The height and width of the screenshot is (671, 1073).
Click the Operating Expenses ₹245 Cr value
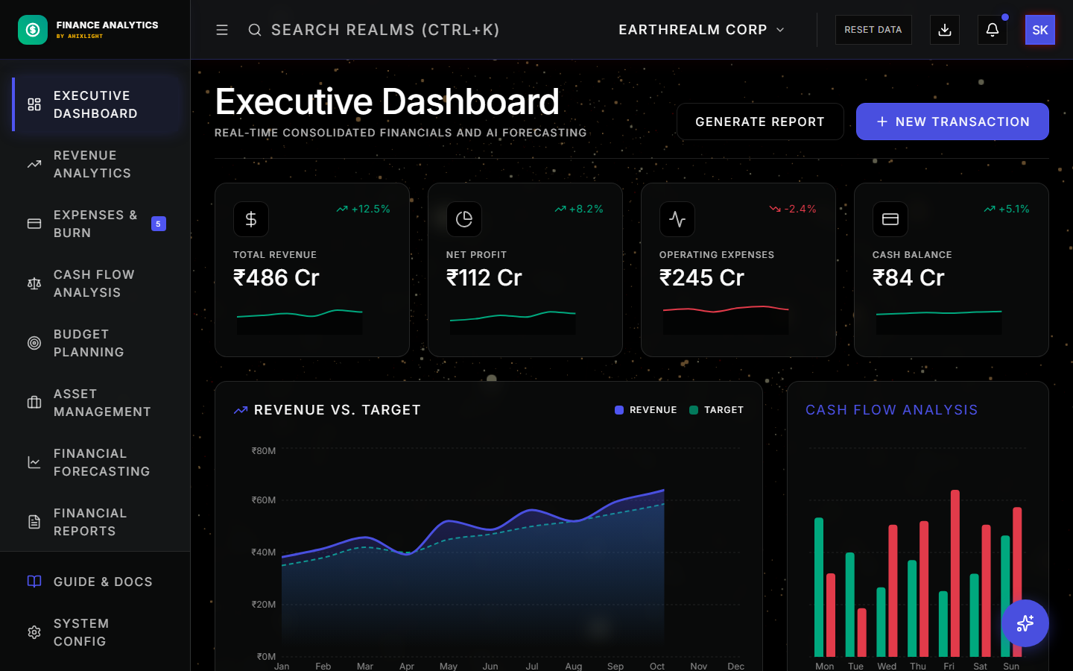point(702,277)
